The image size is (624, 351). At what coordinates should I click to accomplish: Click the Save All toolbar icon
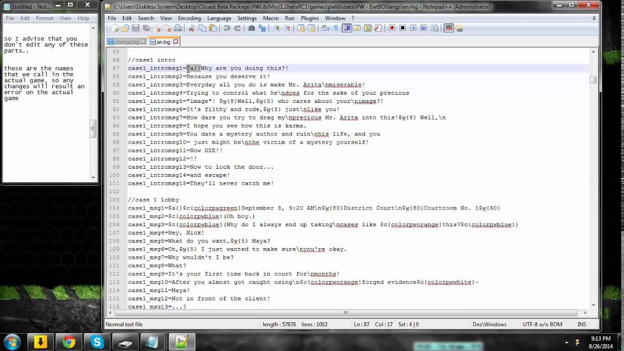click(146, 28)
